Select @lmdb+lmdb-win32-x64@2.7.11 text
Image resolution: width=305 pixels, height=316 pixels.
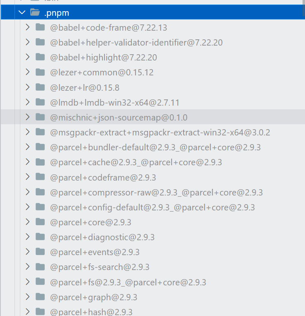pos(114,103)
